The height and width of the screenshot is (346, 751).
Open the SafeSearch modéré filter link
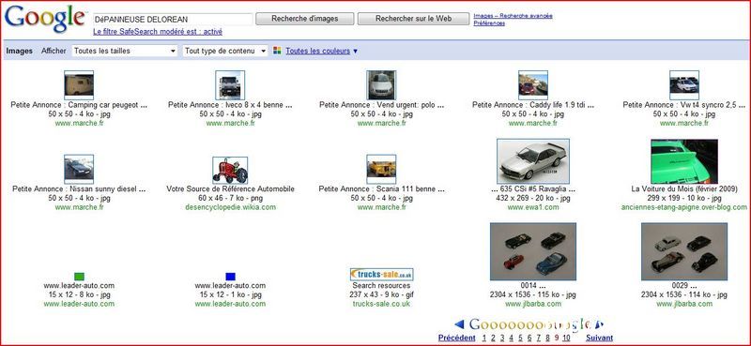[158, 32]
